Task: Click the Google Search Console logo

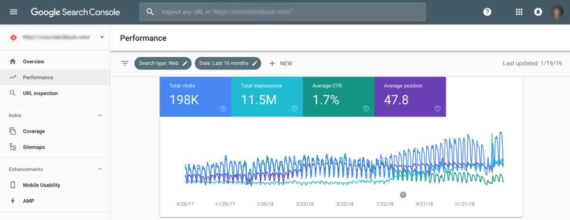Action: click(76, 12)
